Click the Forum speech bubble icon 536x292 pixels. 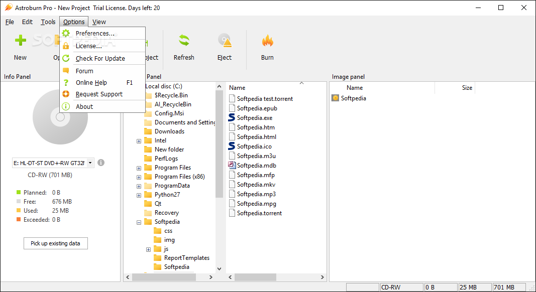(66, 71)
